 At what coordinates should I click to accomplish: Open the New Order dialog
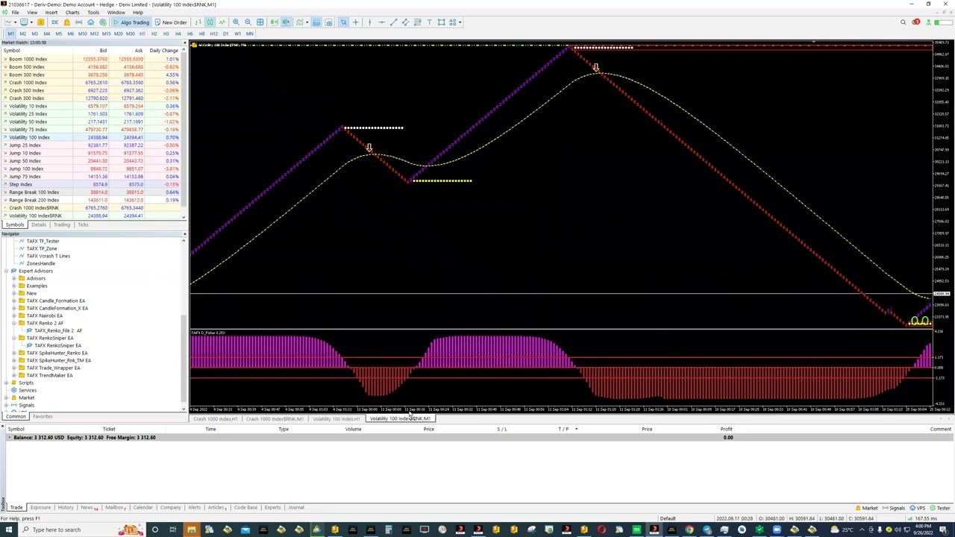tap(171, 22)
